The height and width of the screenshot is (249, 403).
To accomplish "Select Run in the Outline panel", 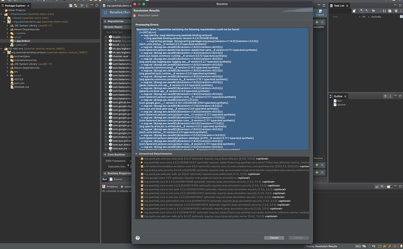I will [x=339, y=100].
